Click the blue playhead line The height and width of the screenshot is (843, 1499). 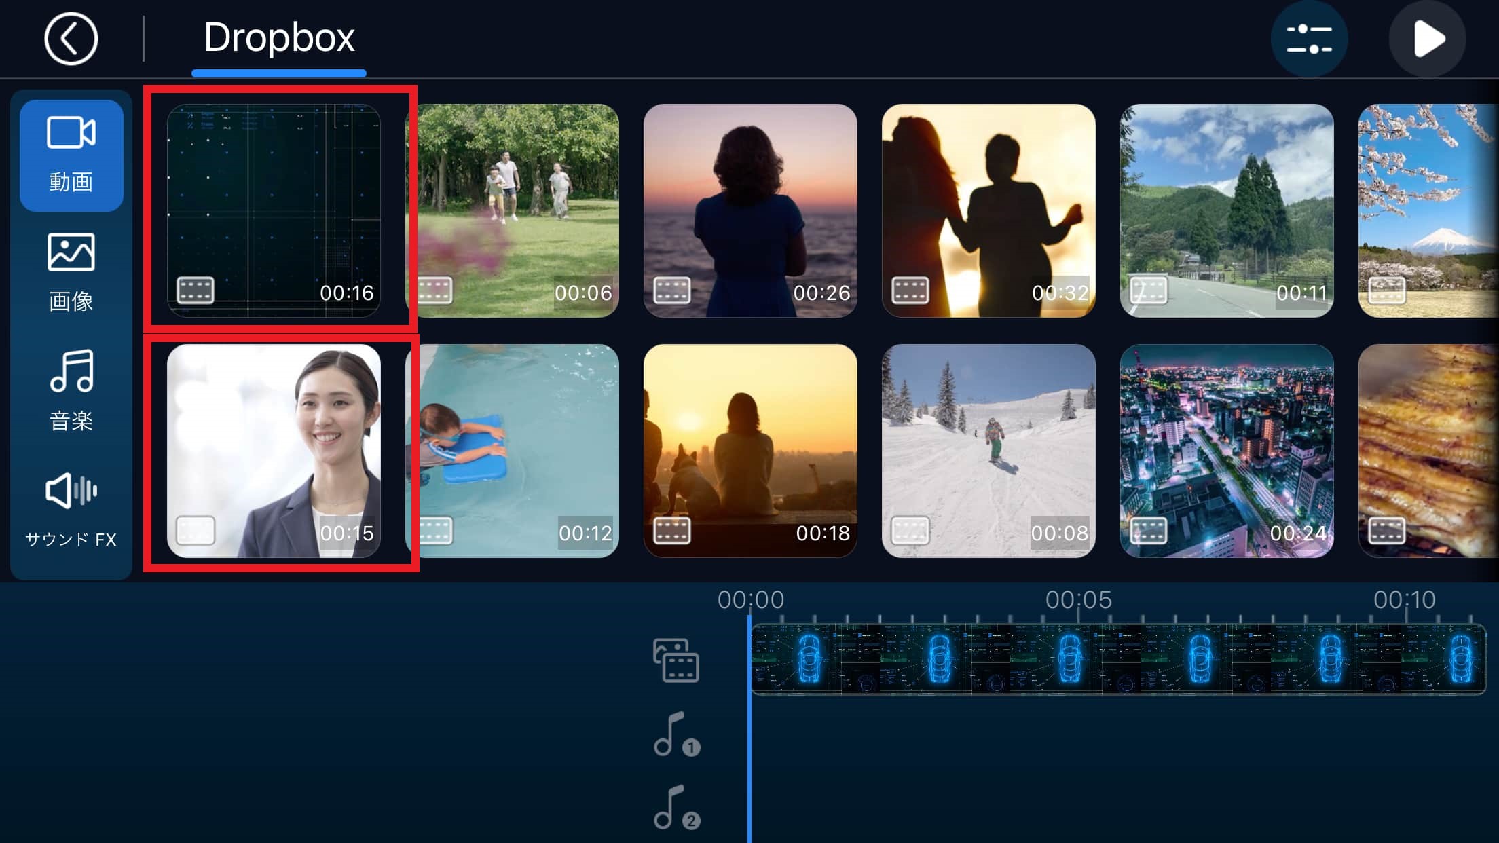tap(749, 730)
